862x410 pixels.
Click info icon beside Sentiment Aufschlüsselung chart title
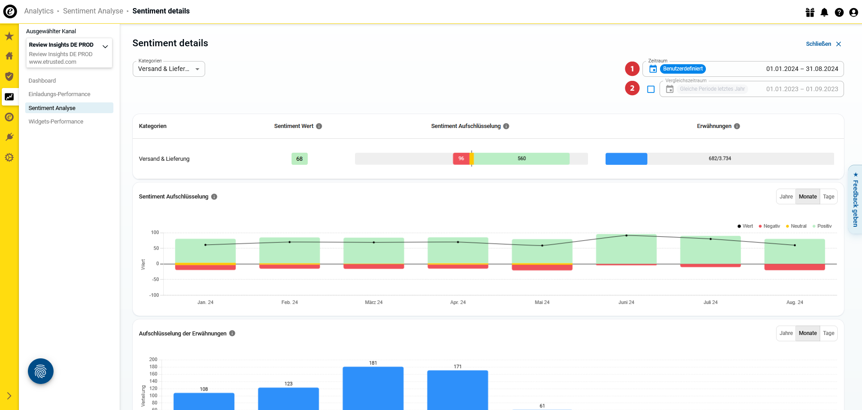click(214, 197)
